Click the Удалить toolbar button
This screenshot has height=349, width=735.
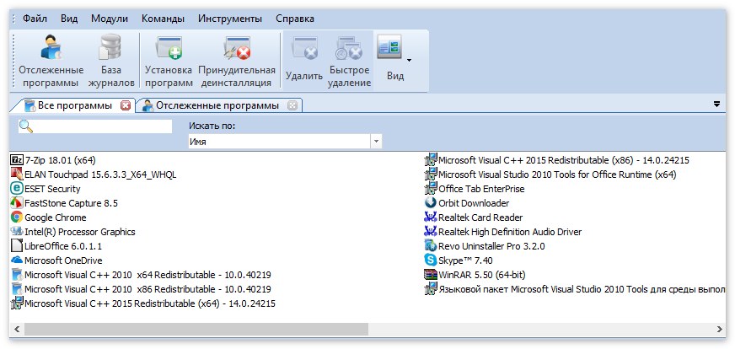click(304, 61)
